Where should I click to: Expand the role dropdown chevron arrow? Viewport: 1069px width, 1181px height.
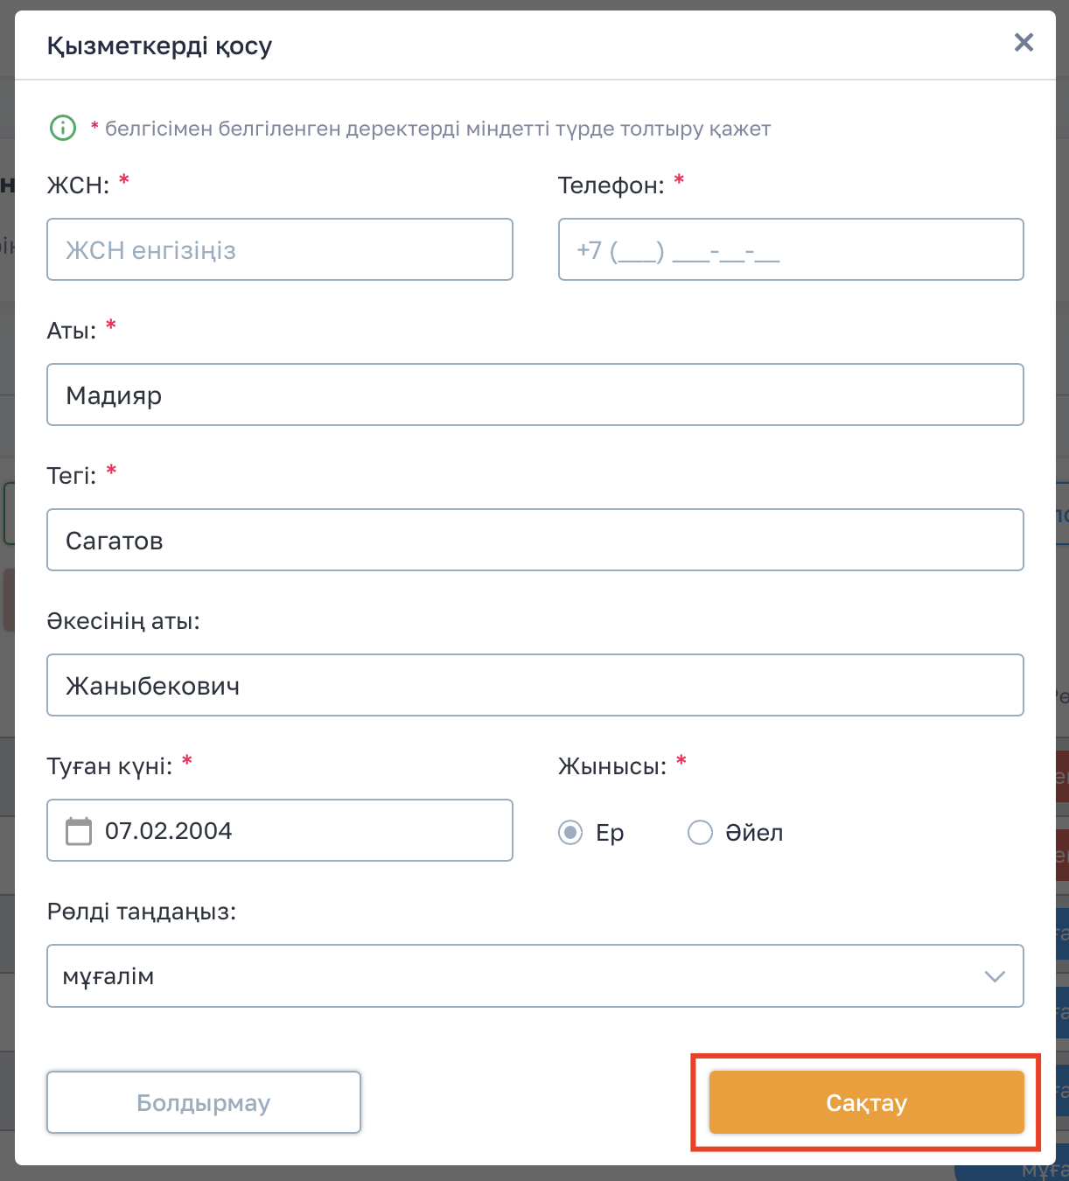(x=995, y=976)
